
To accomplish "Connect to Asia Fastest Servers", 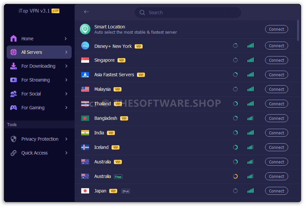I will [x=276, y=75].
